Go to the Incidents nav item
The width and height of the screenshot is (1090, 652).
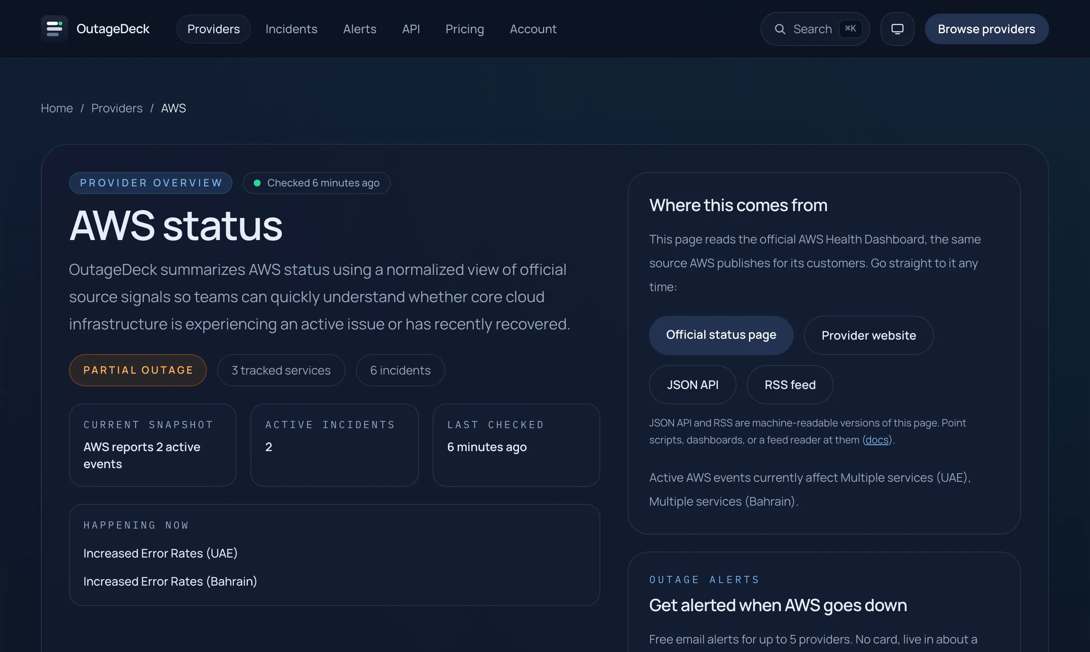coord(291,29)
